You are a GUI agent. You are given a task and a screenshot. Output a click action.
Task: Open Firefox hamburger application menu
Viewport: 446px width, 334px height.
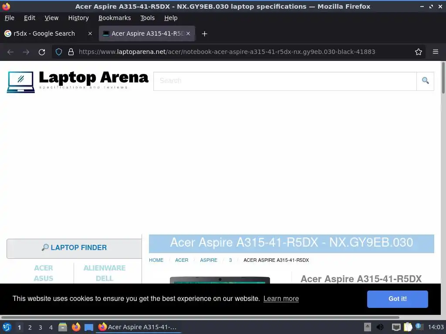pos(435,52)
